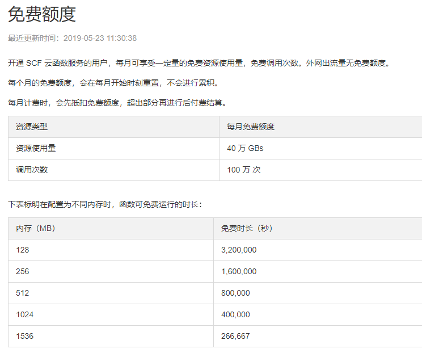Select the 资源类型 column header
Image resolution: width=422 pixels, height=353 pixels.
click(113, 127)
